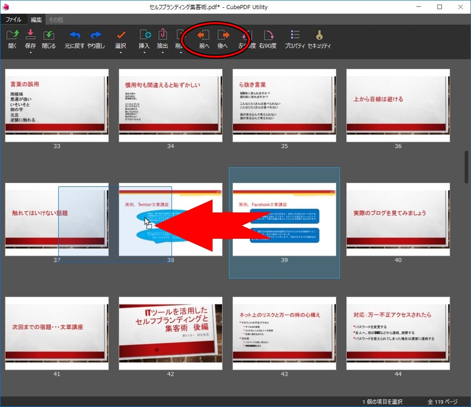Open the その他 tab

click(x=56, y=20)
